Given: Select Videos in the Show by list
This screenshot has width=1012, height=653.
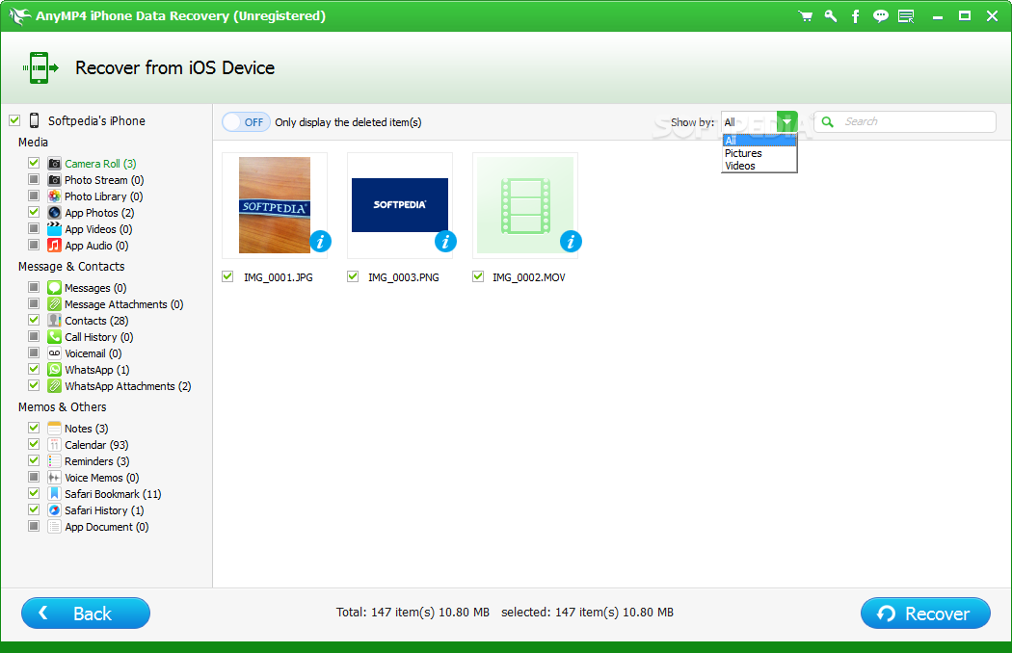Looking at the screenshot, I should pos(759,166).
